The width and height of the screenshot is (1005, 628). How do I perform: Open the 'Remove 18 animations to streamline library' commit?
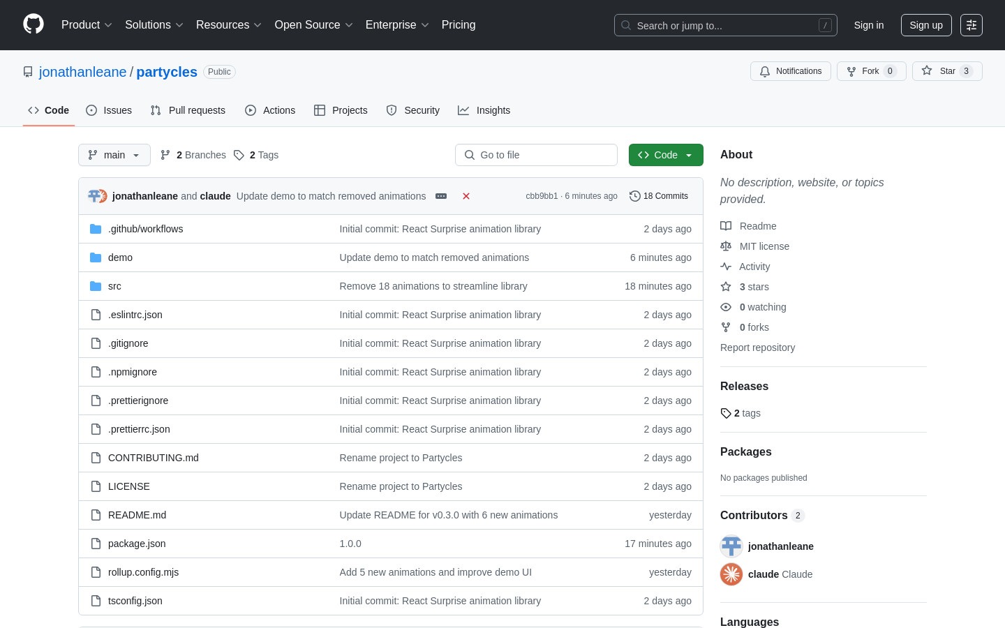coord(433,286)
